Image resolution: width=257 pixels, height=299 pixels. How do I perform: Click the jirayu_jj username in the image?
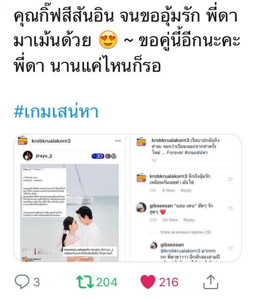point(44,155)
